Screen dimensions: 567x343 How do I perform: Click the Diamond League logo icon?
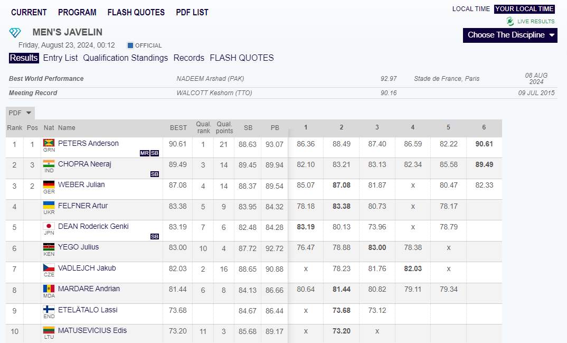pos(15,33)
